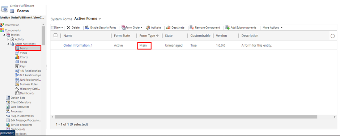Click the Web Resources icon
The width and height of the screenshot is (340, 136).
click(8, 107)
